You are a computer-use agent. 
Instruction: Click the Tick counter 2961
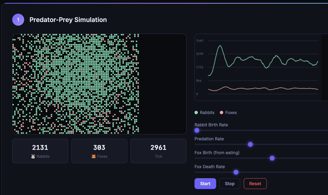tap(159, 148)
